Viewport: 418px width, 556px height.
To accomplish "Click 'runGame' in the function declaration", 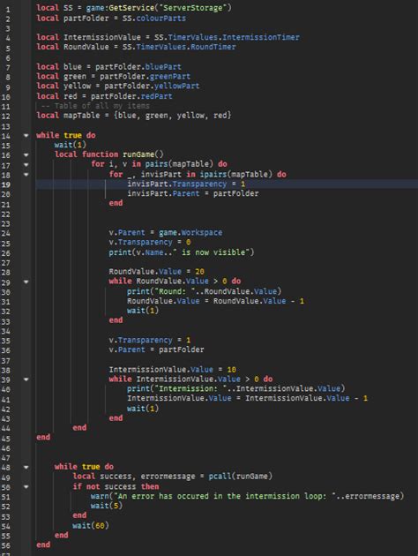I will [138, 154].
